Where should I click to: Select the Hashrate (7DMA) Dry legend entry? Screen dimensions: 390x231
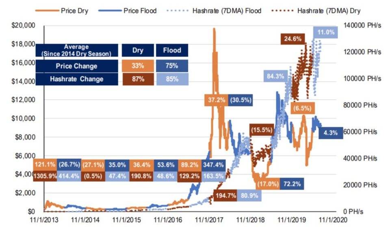click(x=316, y=11)
